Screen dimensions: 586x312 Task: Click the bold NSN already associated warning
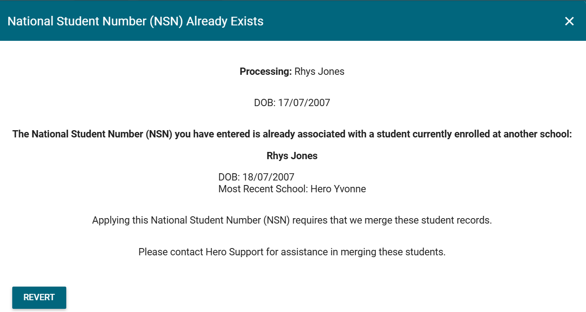click(292, 134)
